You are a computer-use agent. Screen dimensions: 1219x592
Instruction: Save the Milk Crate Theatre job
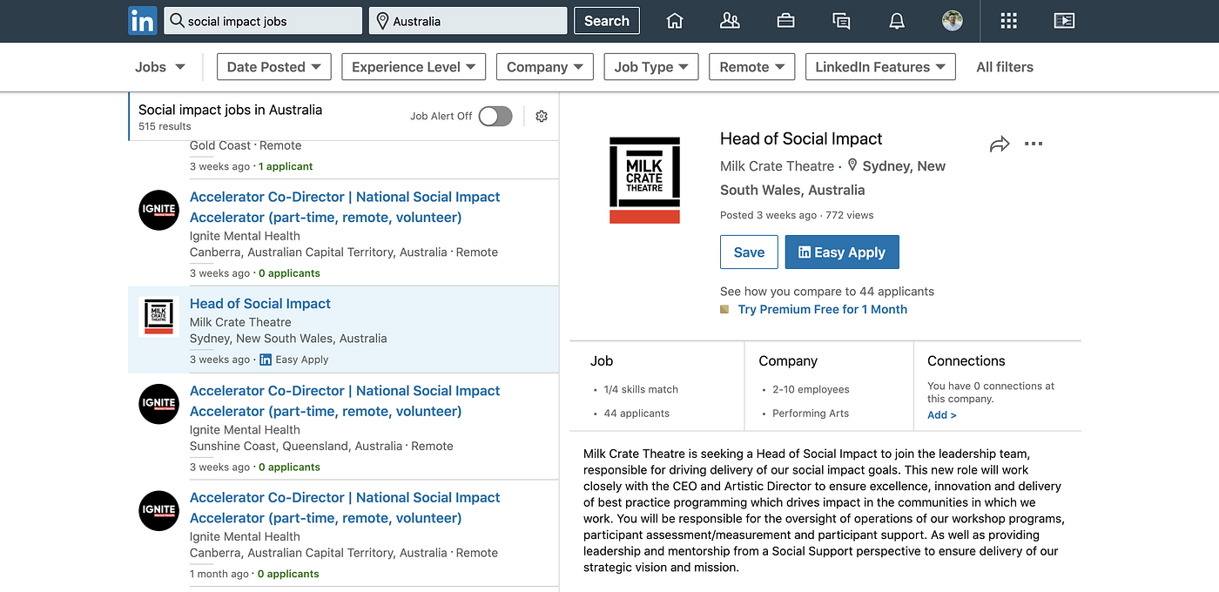749,252
